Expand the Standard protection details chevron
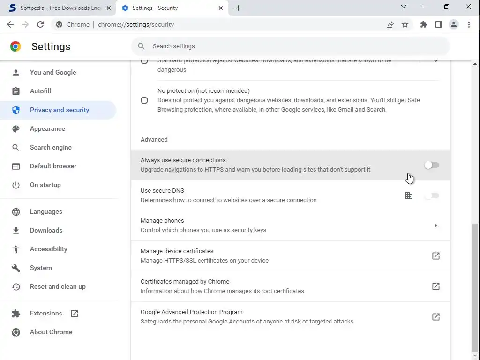The height and width of the screenshot is (360, 480). click(x=436, y=60)
